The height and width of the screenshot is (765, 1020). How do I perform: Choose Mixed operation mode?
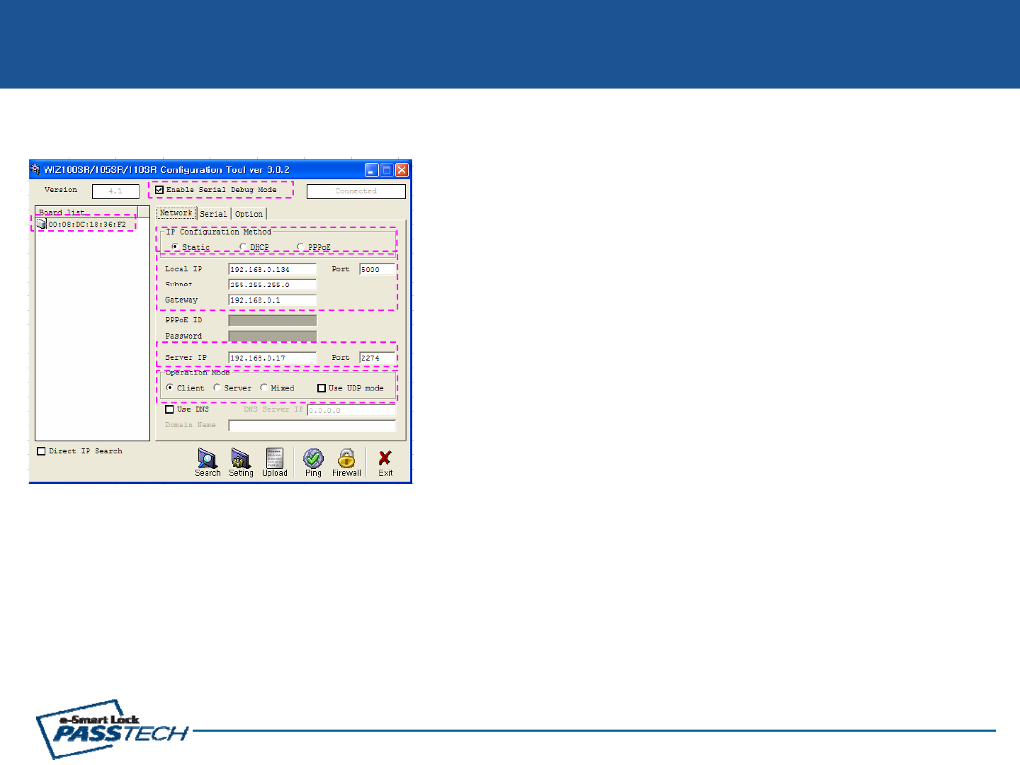pos(263,387)
